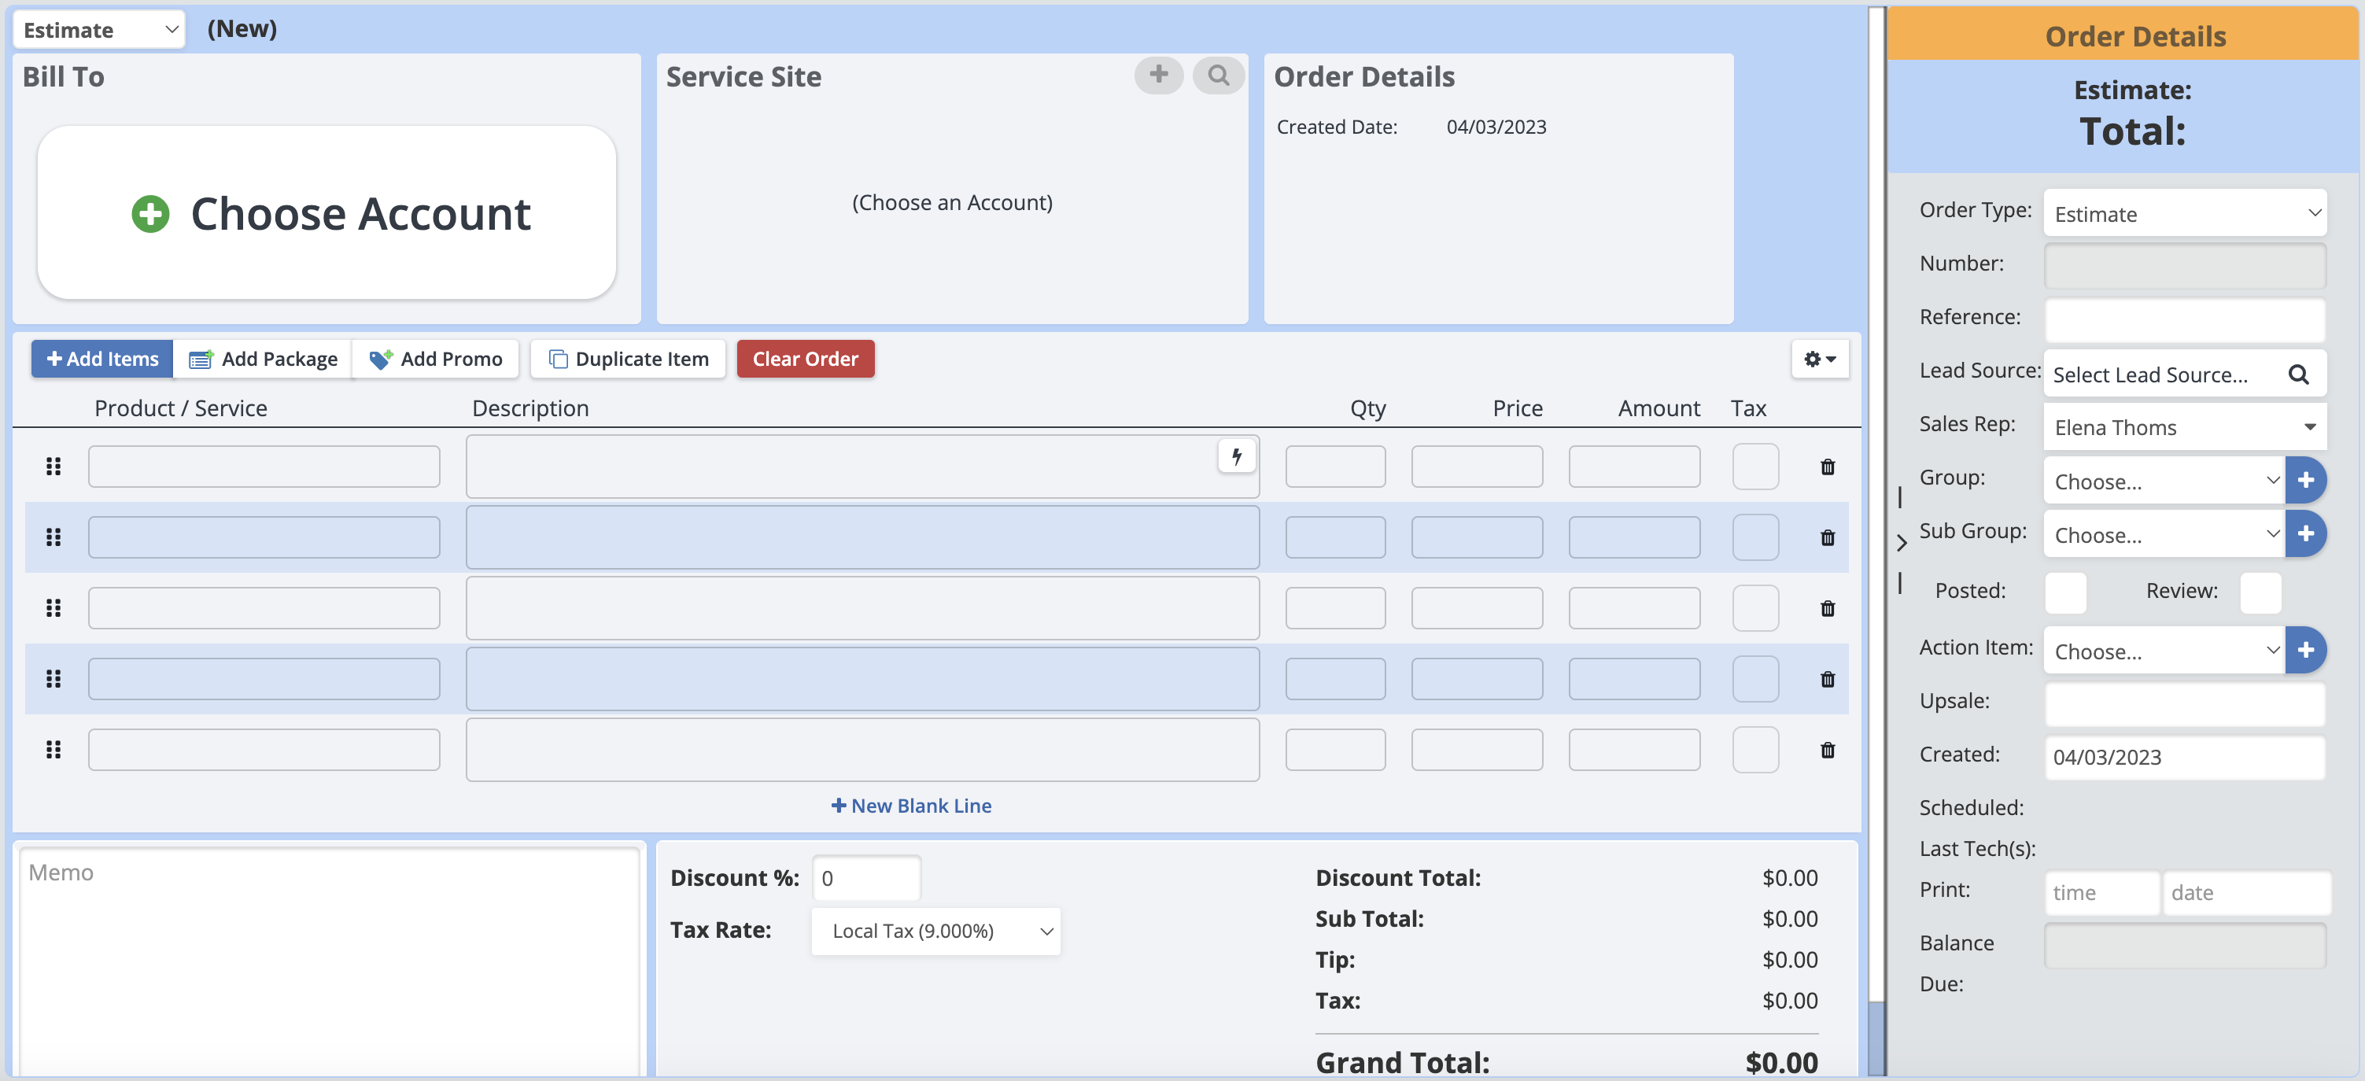The width and height of the screenshot is (2365, 1081).
Task: Click the lightning bolt icon in first description field
Action: 1236,456
